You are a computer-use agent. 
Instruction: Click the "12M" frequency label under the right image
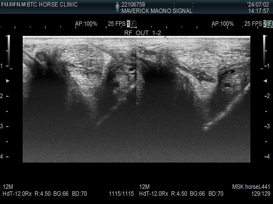tap(144, 187)
